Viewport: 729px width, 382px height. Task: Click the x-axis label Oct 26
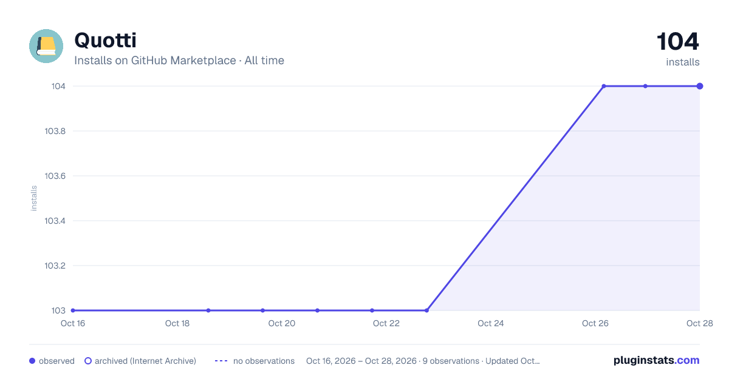(595, 323)
